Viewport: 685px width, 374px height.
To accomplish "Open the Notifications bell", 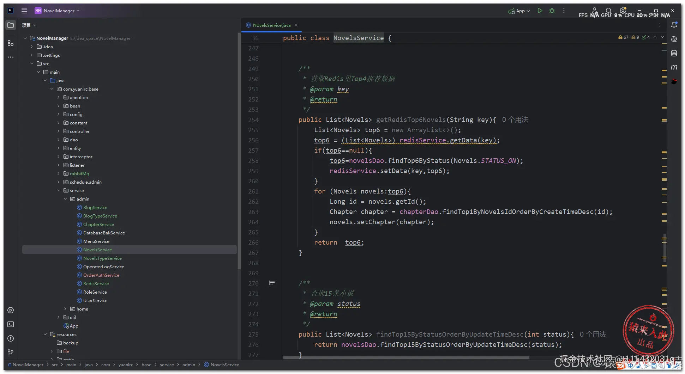I will (x=674, y=25).
